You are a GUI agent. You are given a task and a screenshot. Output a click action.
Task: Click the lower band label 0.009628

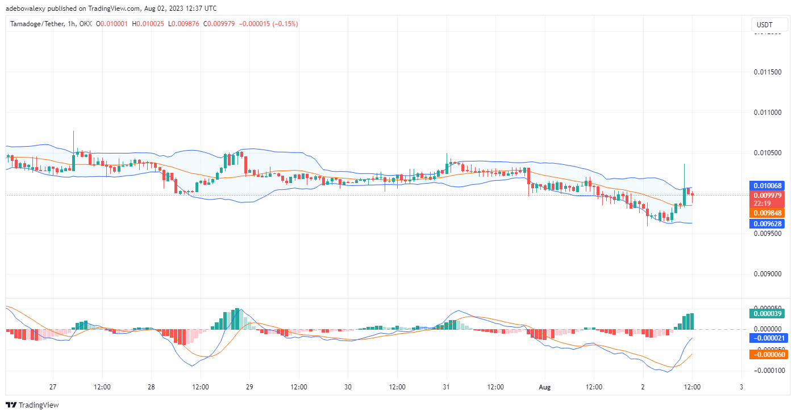(768, 223)
